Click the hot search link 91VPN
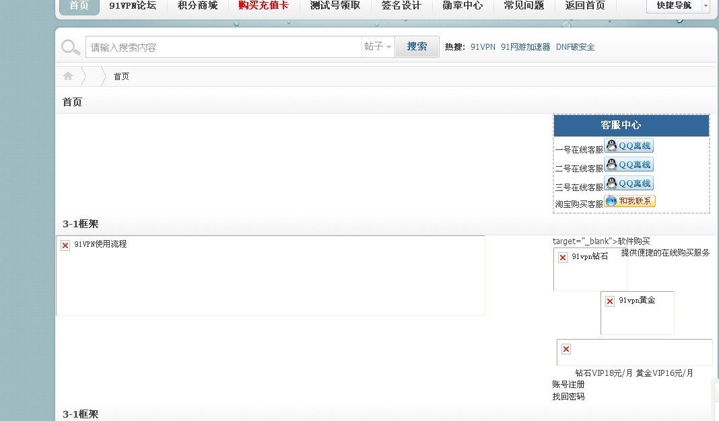 click(x=483, y=46)
